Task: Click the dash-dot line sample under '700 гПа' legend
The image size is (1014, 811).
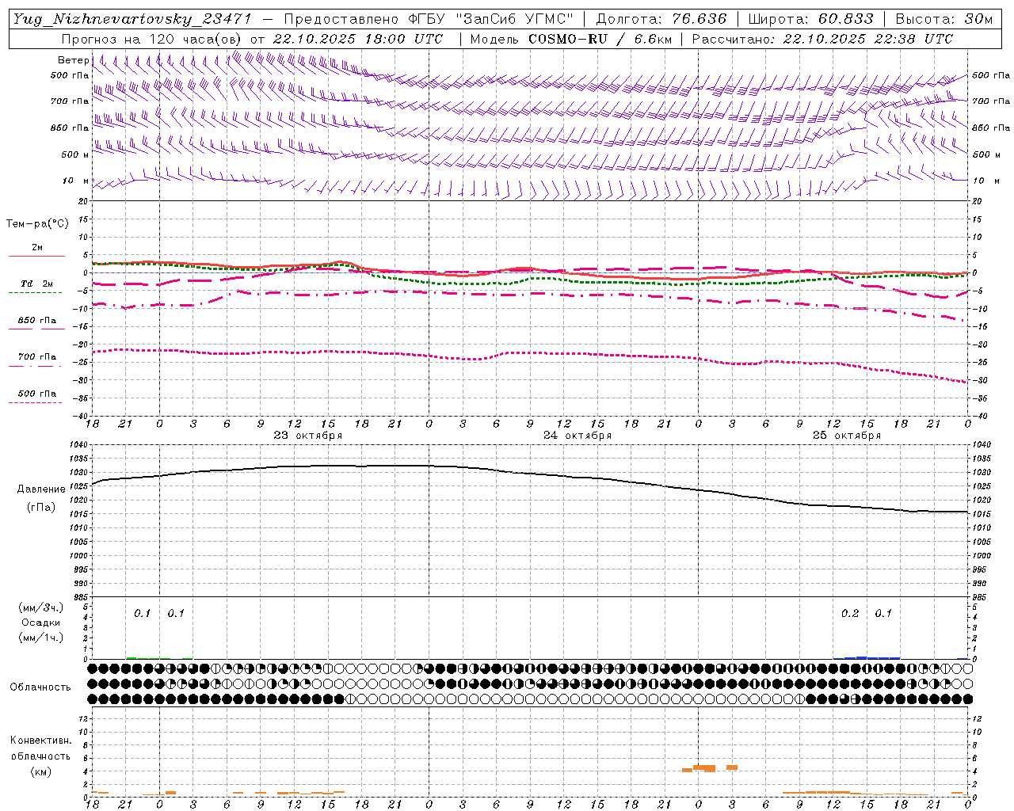Action: (35, 366)
